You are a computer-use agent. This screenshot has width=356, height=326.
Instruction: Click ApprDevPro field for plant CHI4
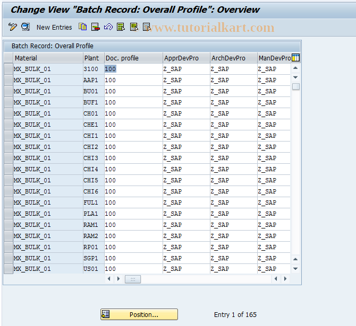click(187, 169)
